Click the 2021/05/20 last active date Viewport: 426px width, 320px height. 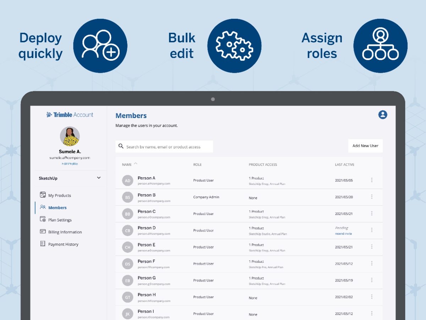tap(344, 197)
